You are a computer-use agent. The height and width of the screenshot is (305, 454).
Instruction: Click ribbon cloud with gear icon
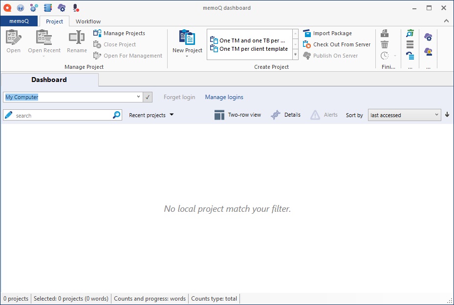pyautogui.click(x=428, y=37)
